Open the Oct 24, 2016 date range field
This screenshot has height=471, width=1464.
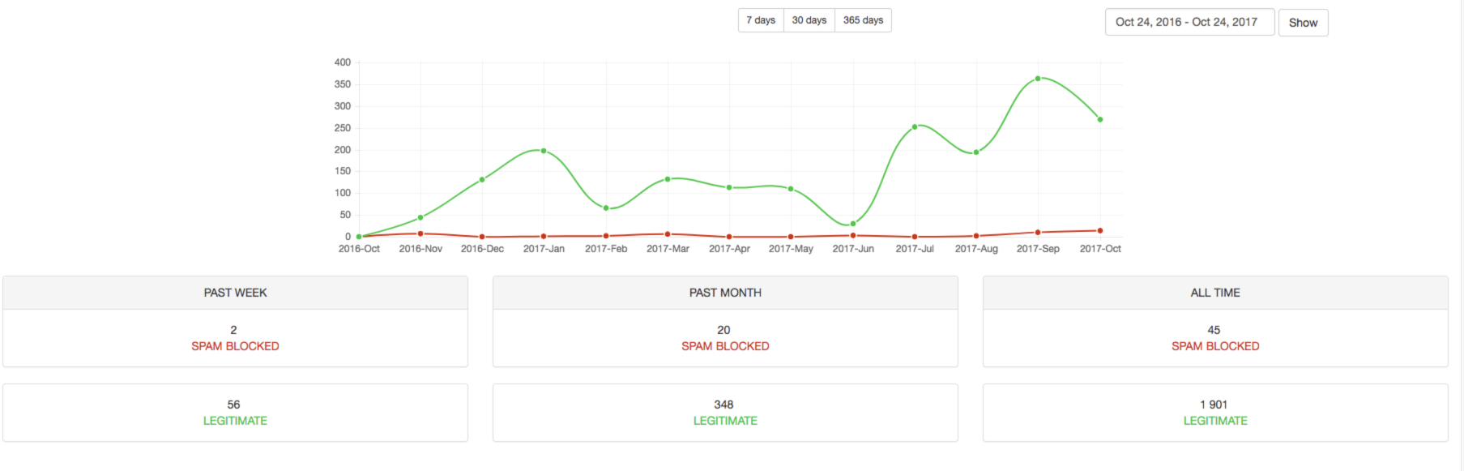click(x=1189, y=22)
